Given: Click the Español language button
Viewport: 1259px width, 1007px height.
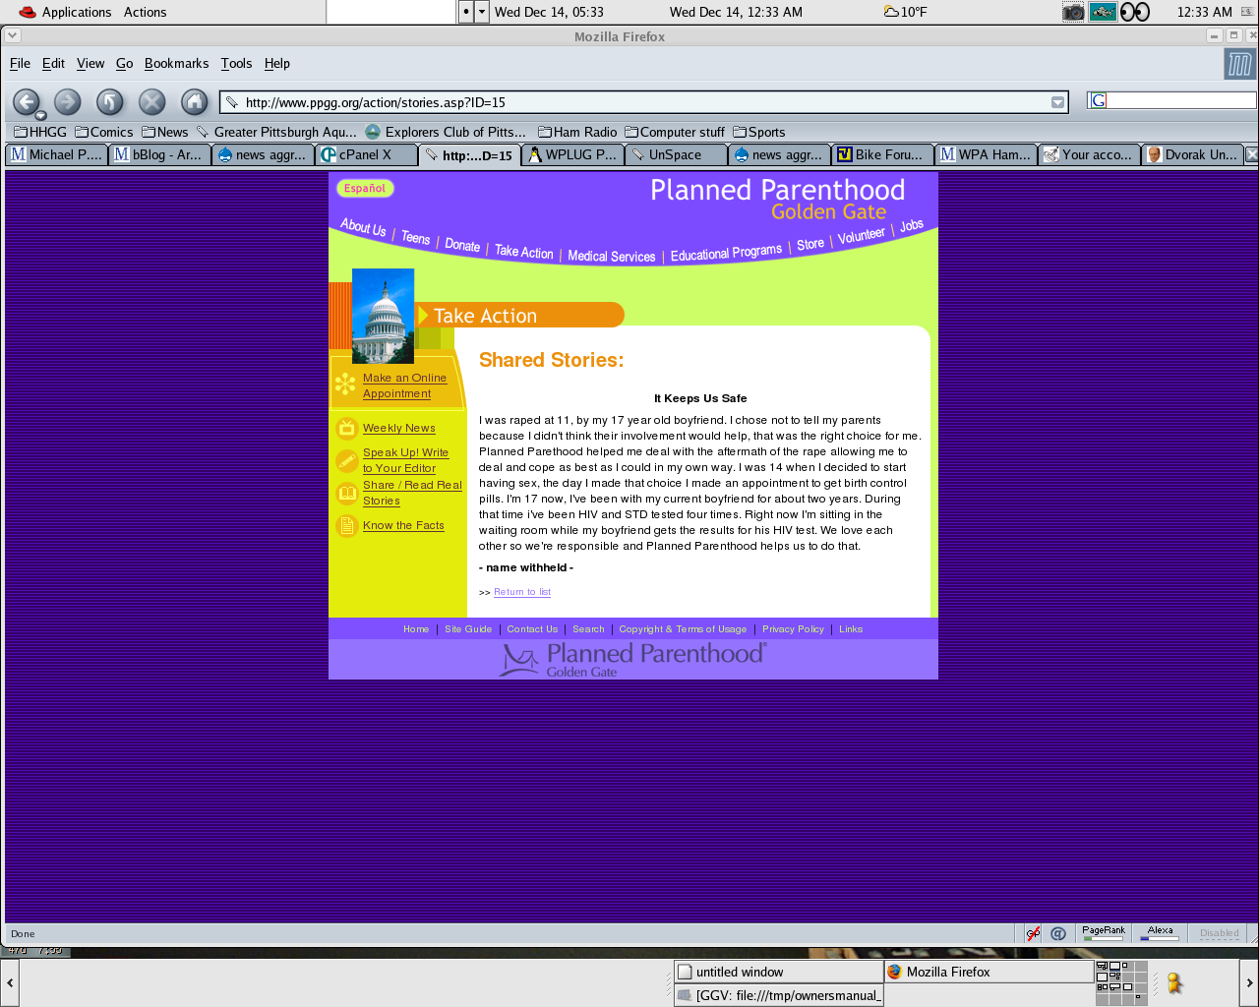Looking at the screenshot, I should tap(365, 188).
